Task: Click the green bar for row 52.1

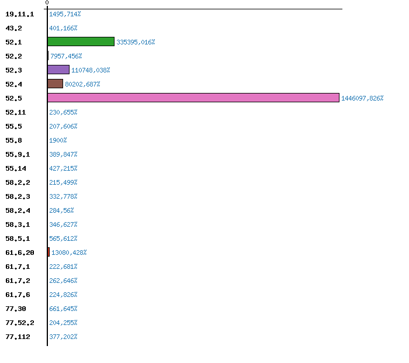Action: click(81, 42)
